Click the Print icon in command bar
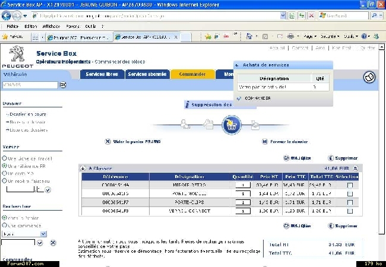386x267 pixels. (291, 36)
